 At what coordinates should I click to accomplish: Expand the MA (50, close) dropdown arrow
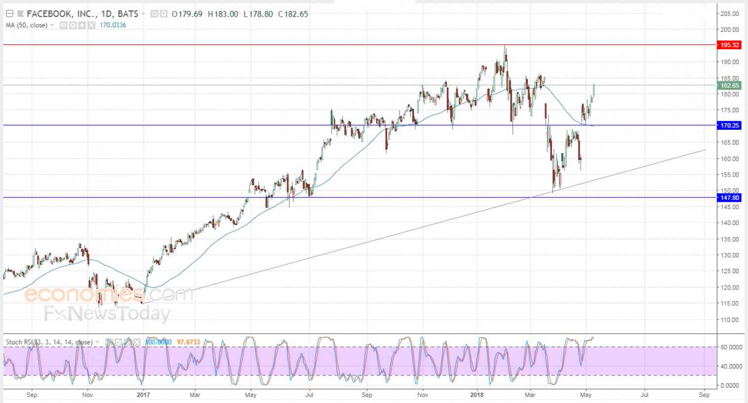click(x=52, y=25)
